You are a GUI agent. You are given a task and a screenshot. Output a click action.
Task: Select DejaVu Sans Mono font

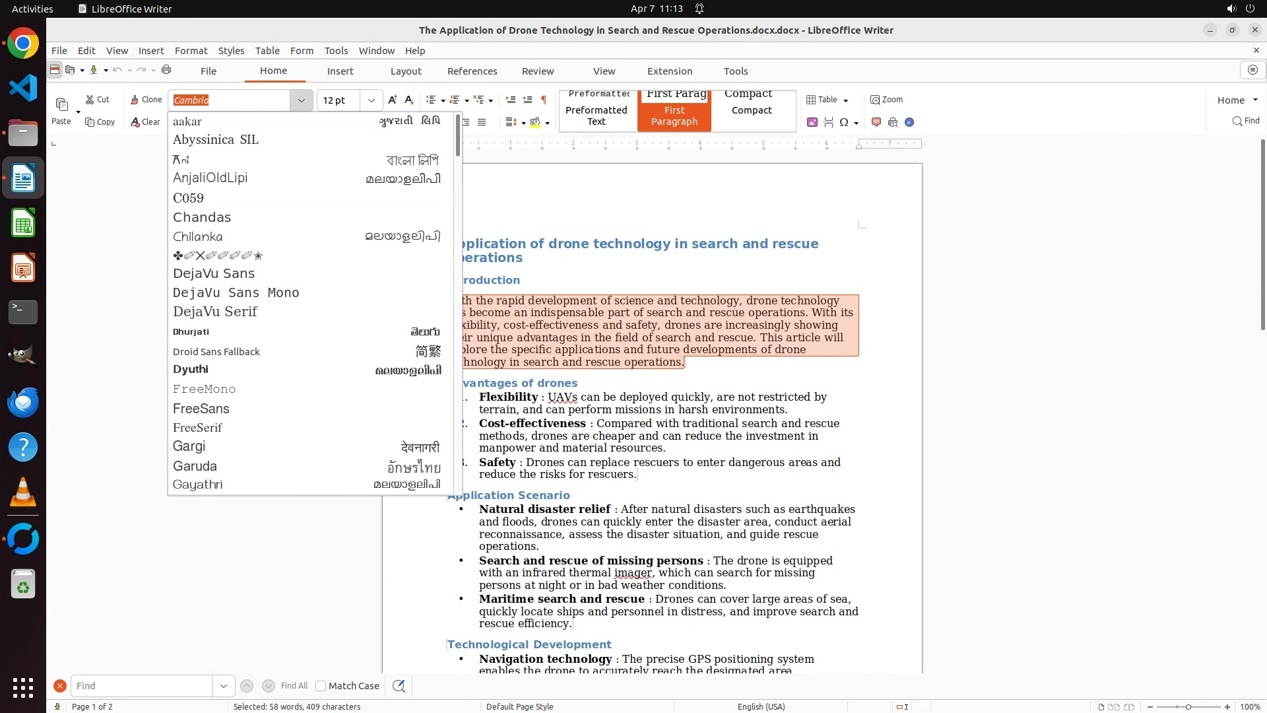tap(236, 292)
